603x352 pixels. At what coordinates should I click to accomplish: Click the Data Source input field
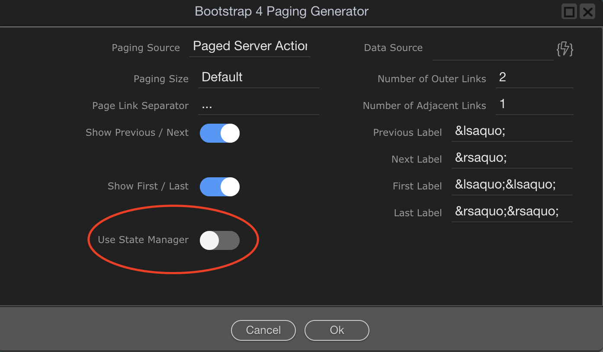493,49
